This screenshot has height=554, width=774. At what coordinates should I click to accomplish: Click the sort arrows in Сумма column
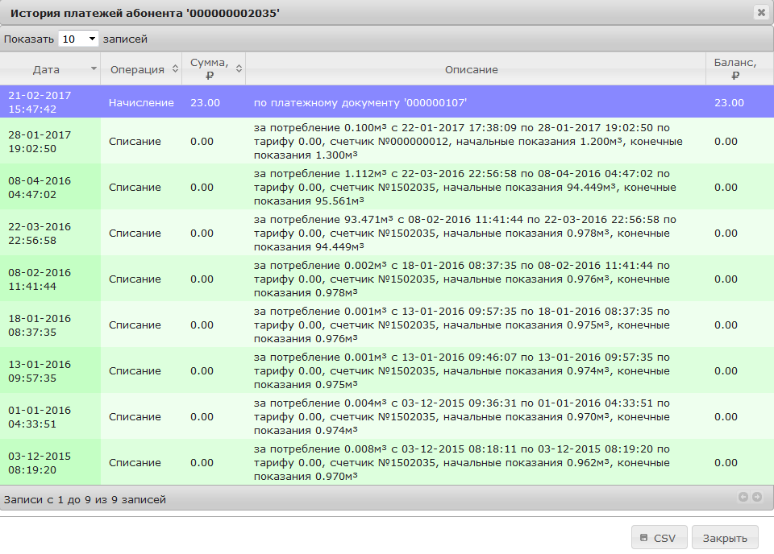pos(239,69)
